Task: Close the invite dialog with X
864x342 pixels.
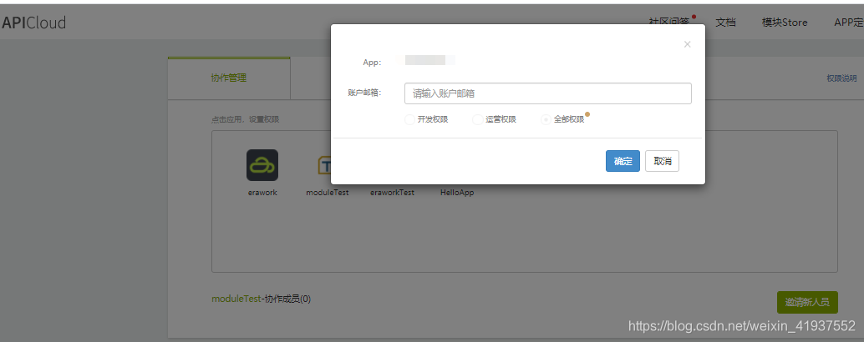Action: point(687,44)
